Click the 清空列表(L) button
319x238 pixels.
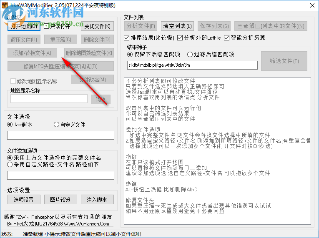click(177, 26)
